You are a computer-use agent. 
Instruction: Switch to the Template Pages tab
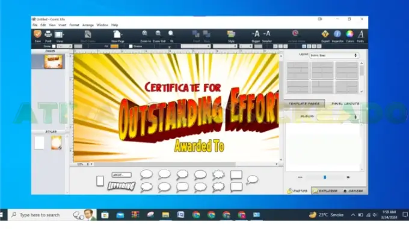click(304, 104)
